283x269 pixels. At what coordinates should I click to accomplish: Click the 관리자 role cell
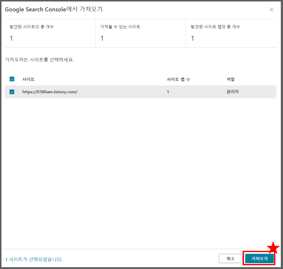tap(232, 92)
